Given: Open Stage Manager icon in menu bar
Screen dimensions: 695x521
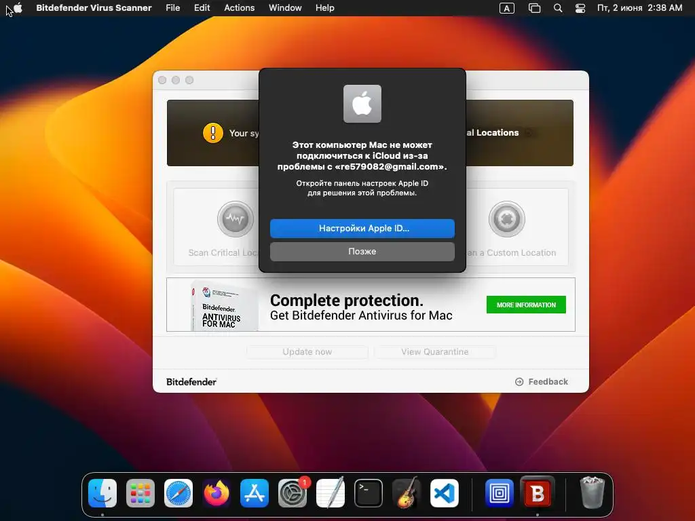Looking at the screenshot, I should [535, 8].
